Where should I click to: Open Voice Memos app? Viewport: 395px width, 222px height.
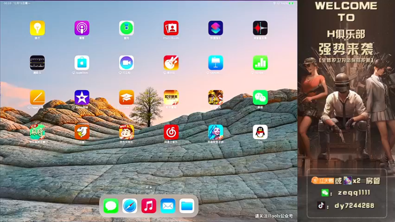260,28
